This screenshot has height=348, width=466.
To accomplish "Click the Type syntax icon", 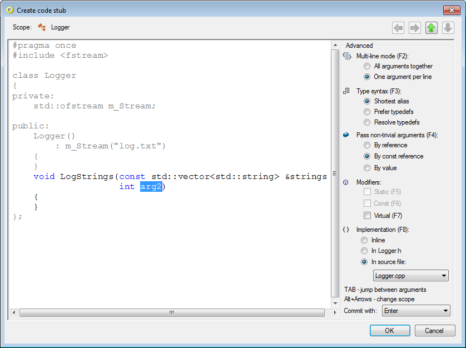I will tap(346, 91).
